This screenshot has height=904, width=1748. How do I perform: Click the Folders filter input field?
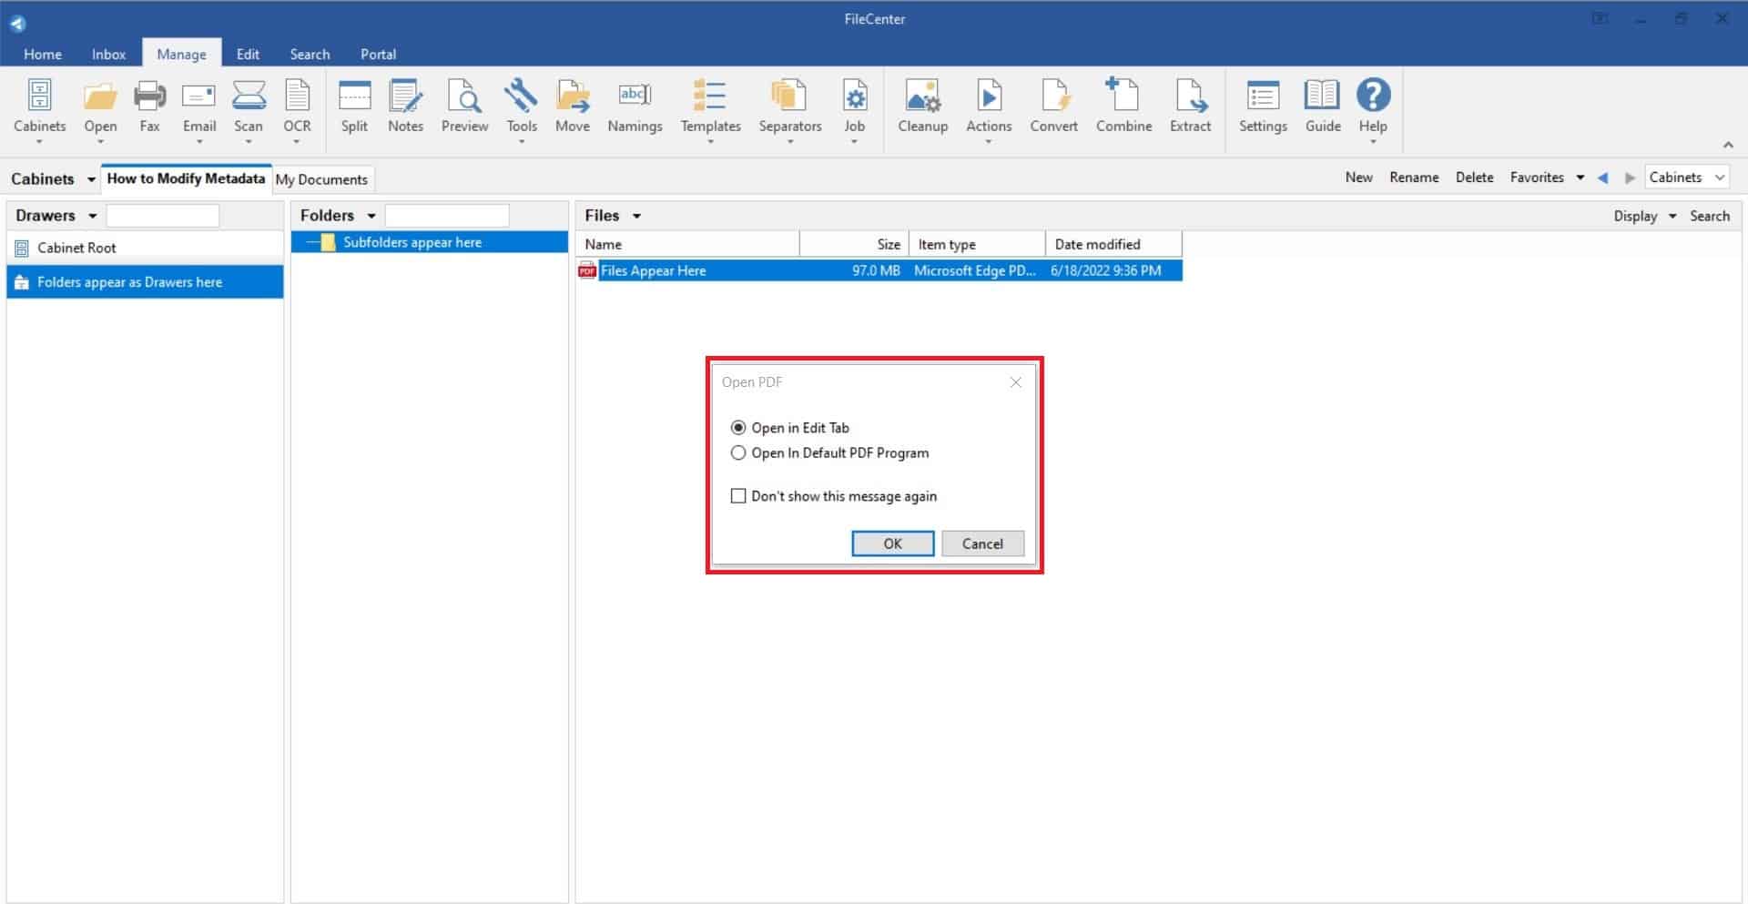(447, 216)
